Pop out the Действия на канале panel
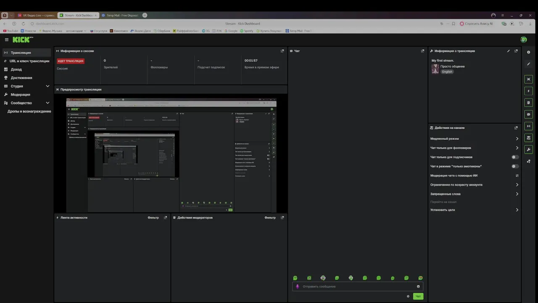This screenshot has height=303, width=538. coord(516,128)
